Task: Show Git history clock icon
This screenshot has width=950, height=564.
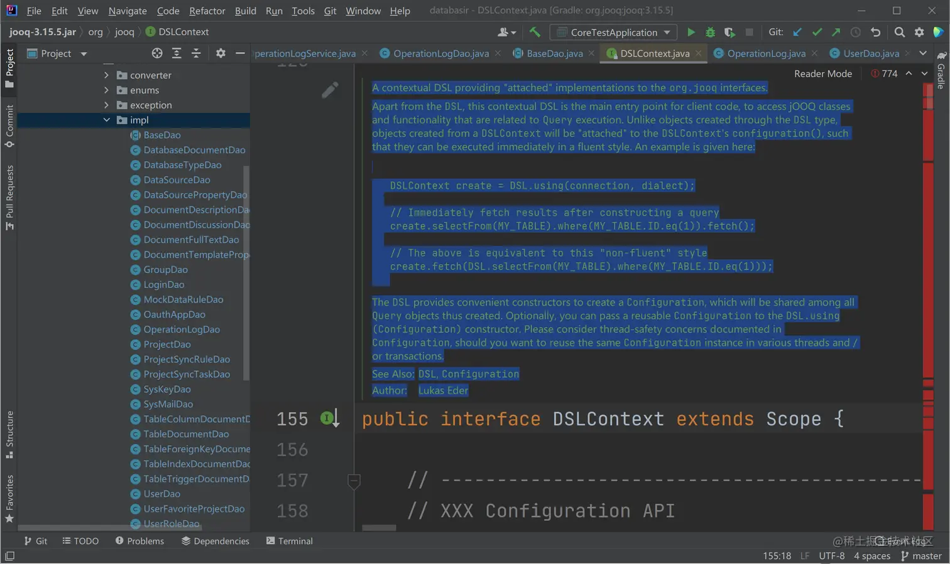Action: 856,32
